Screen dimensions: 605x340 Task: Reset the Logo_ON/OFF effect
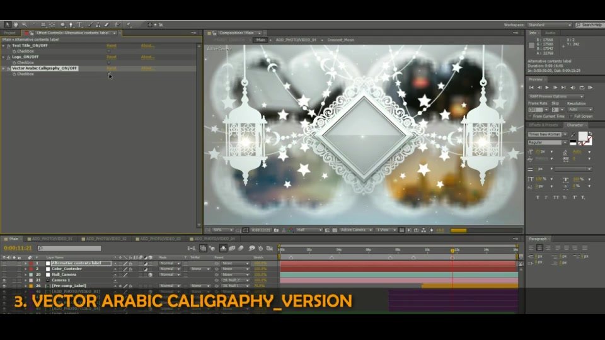112,57
